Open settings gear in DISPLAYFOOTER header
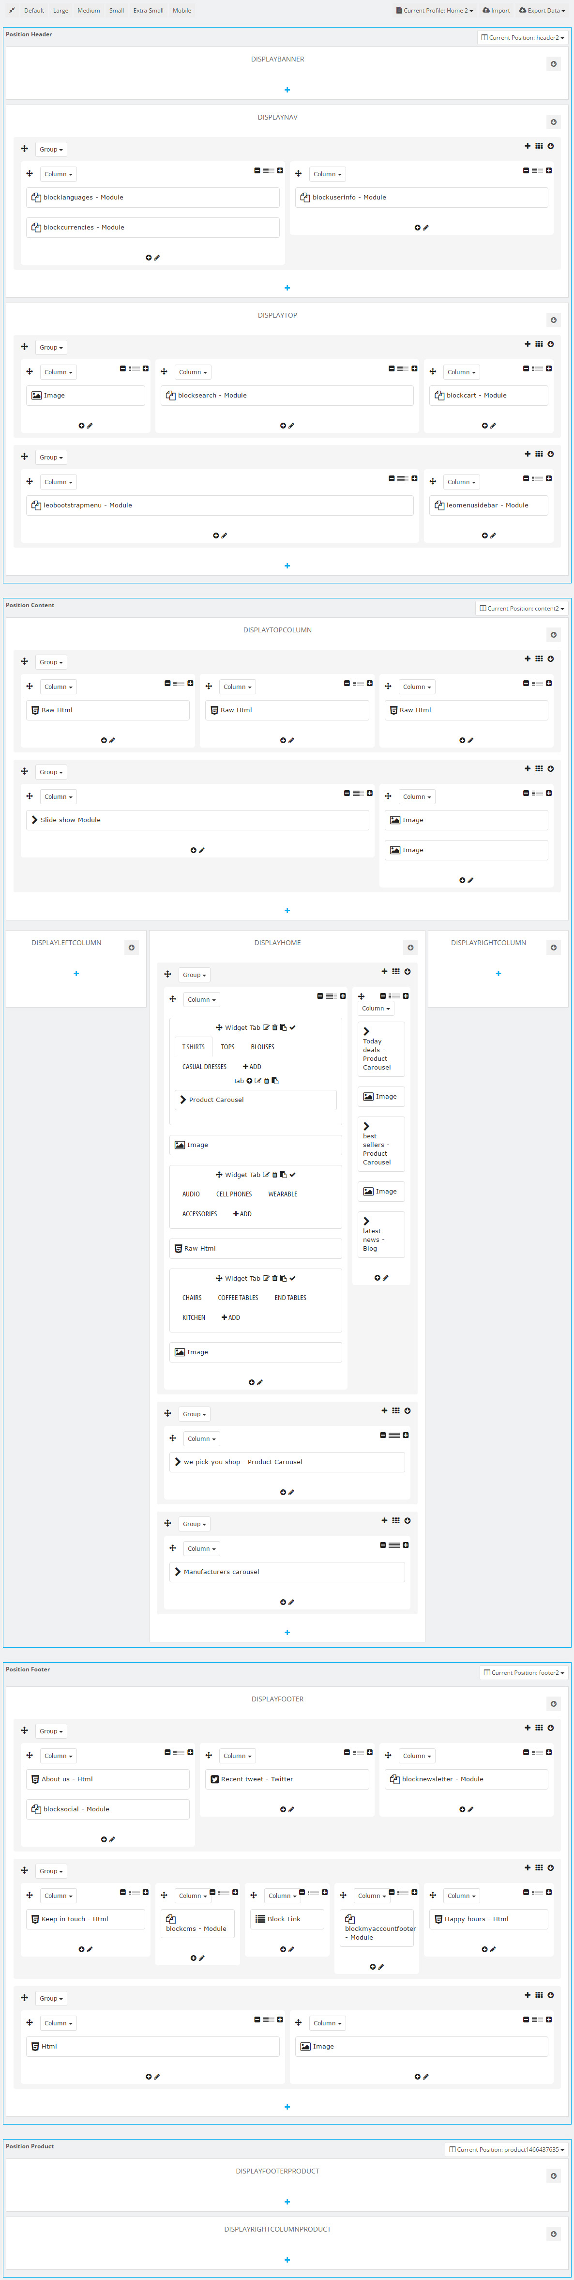Image resolution: width=574 pixels, height=2280 pixels. 554,1703
